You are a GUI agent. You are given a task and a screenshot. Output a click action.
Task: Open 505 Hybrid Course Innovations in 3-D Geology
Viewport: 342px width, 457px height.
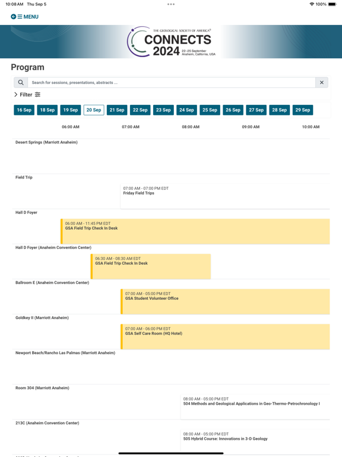[255, 442]
